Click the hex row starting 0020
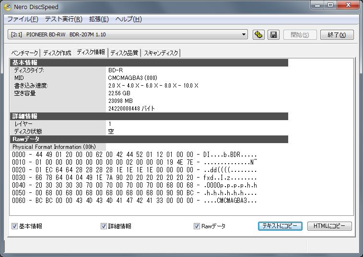363x257 pixels. pos(134,170)
